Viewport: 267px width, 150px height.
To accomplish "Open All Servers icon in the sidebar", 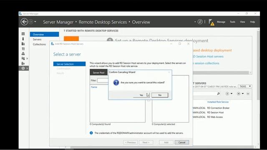I will [23, 44].
